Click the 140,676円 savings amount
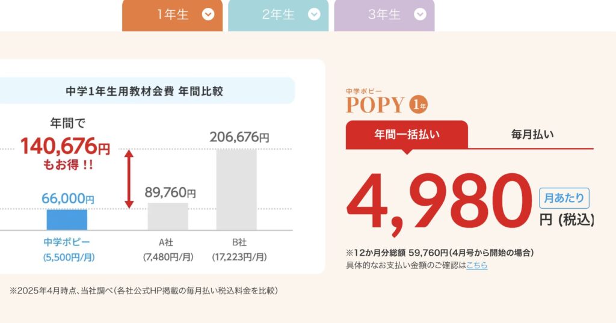Viewport: 616px width, 323px height. (66, 146)
